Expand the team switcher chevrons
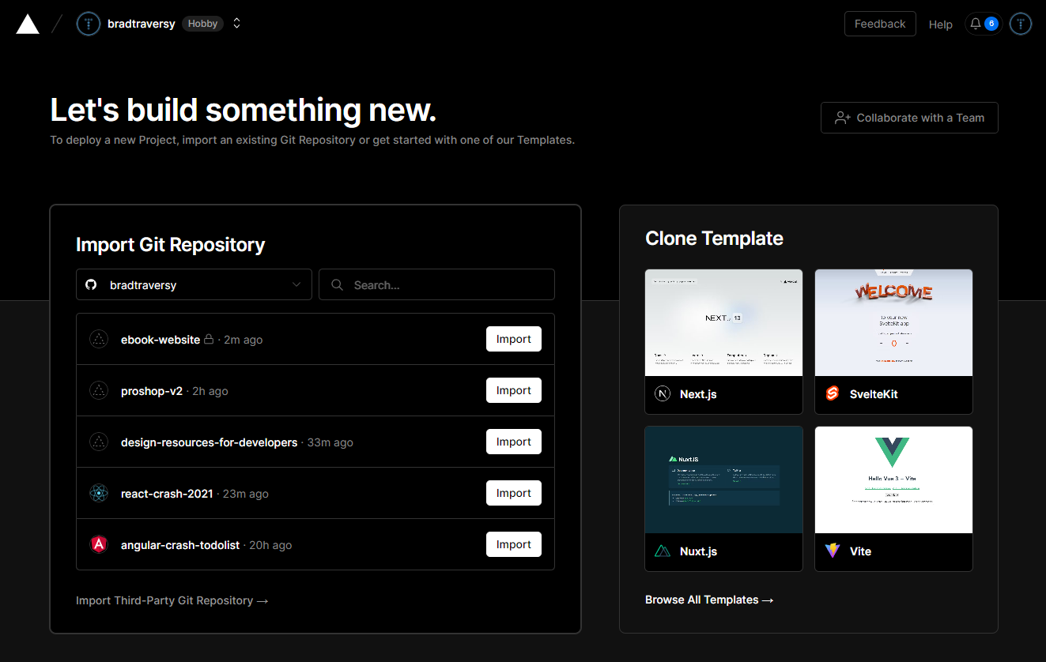 [236, 24]
